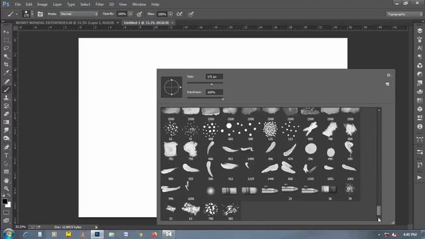The height and width of the screenshot is (239, 425).
Task: Swap foreground and background colors
Action: [x=9, y=195]
